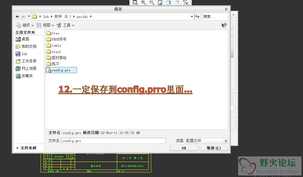
Task: Go back with the left arrow
Action: click(17, 17)
